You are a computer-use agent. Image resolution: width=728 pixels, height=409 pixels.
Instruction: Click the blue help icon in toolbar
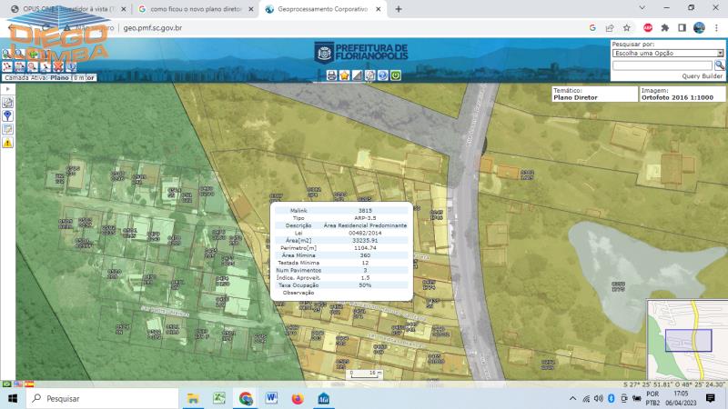tap(383, 75)
